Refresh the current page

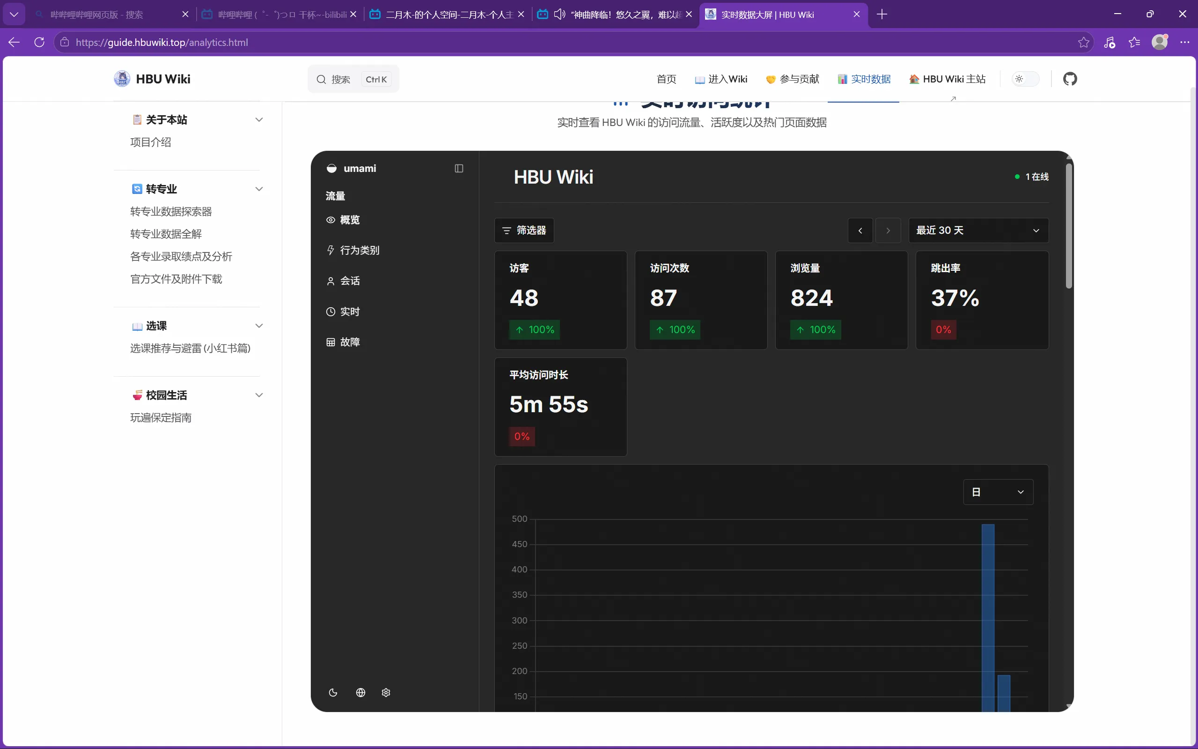pyautogui.click(x=40, y=42)
